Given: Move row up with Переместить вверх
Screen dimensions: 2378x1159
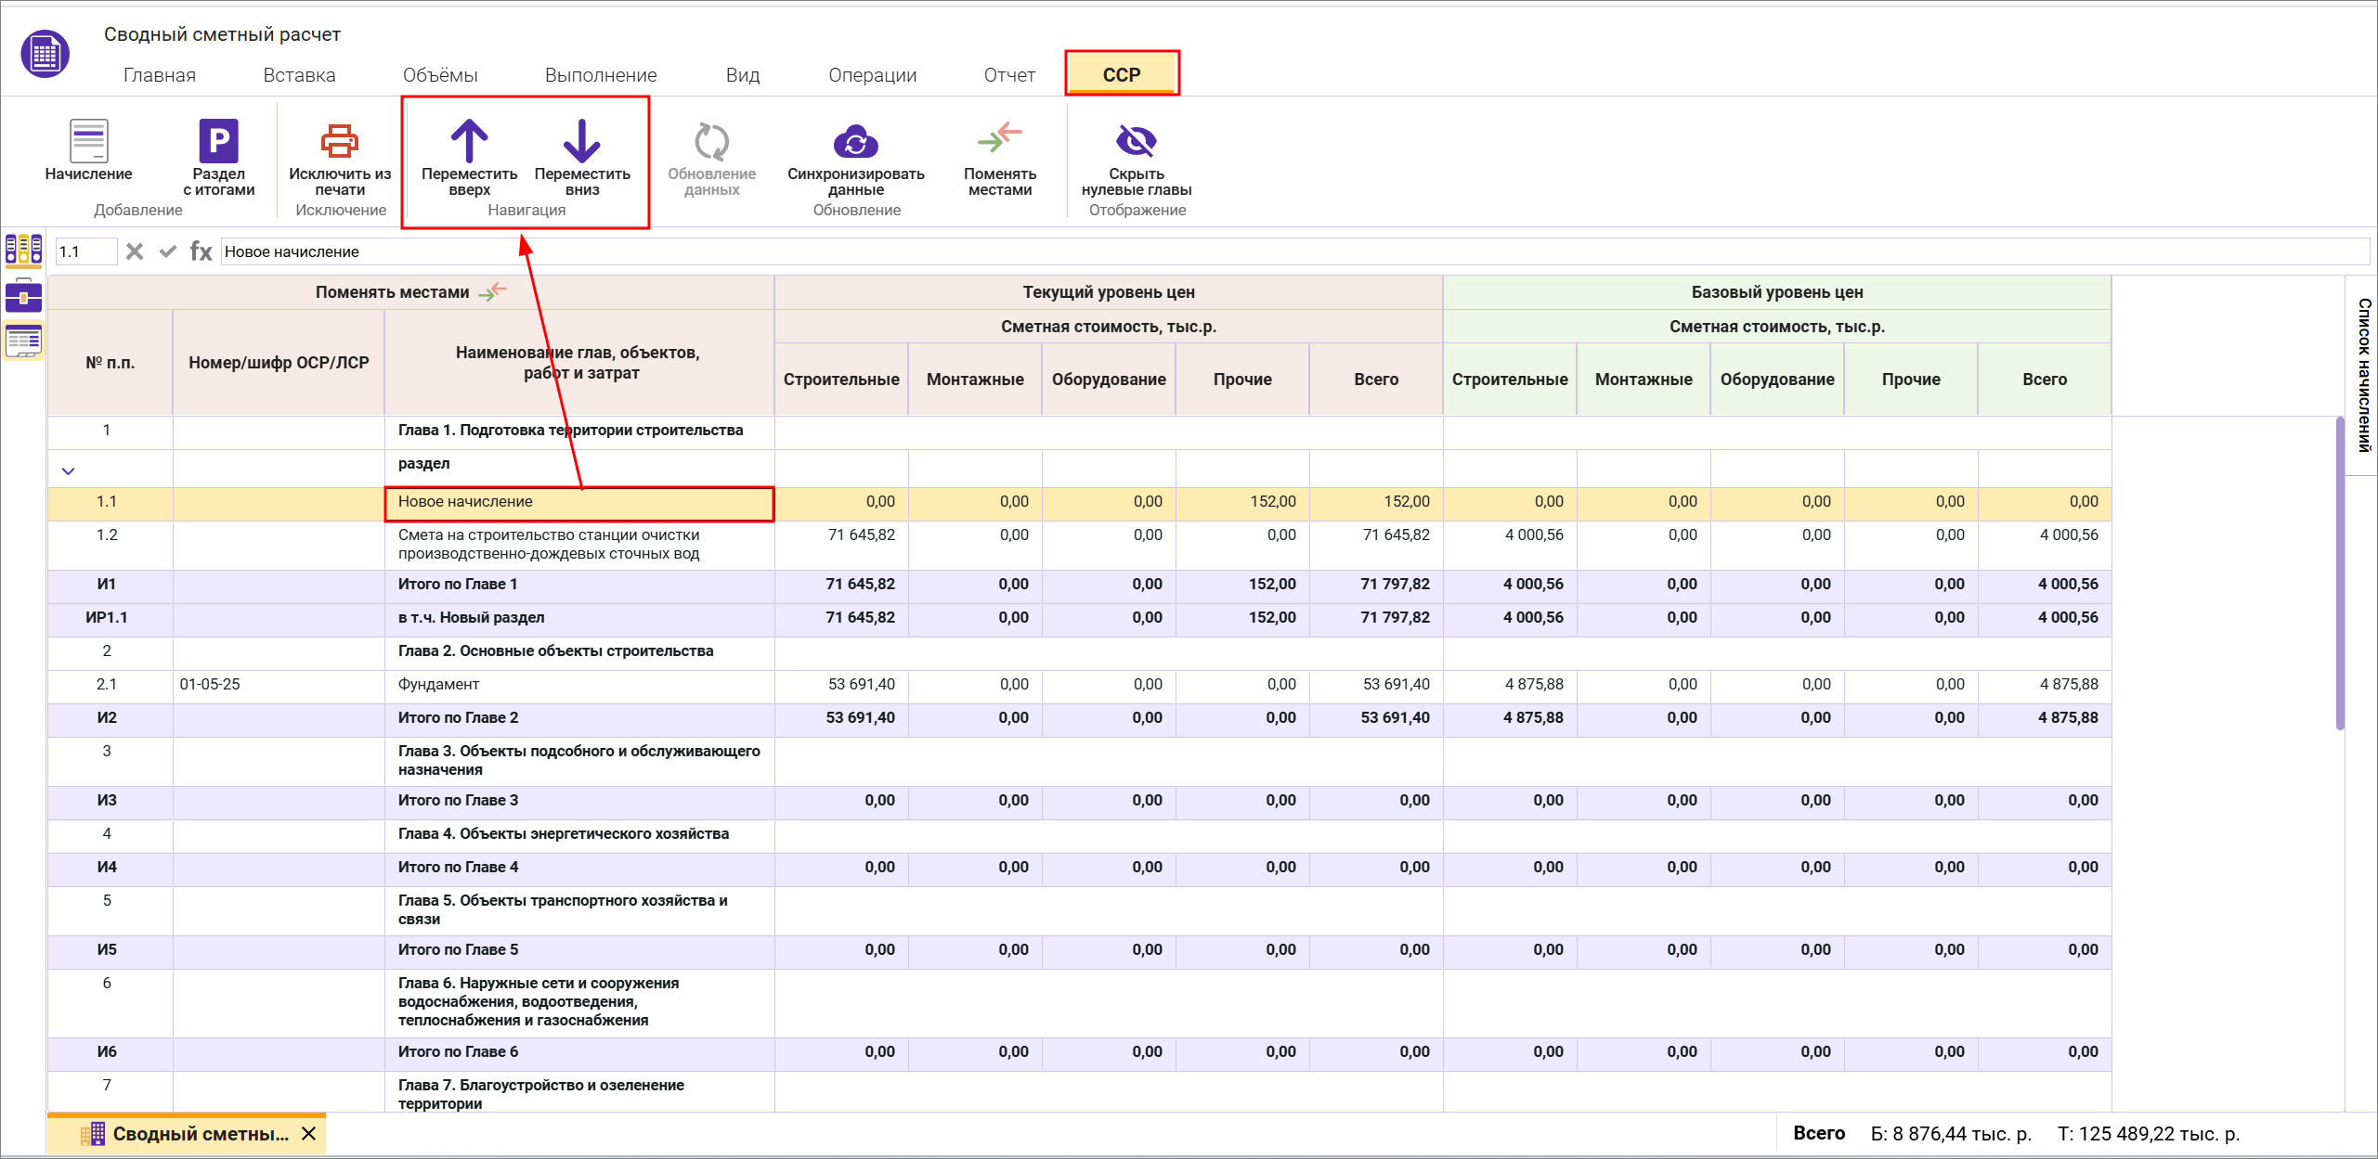Looking at the screenshot, I should [x=469, y=142].
